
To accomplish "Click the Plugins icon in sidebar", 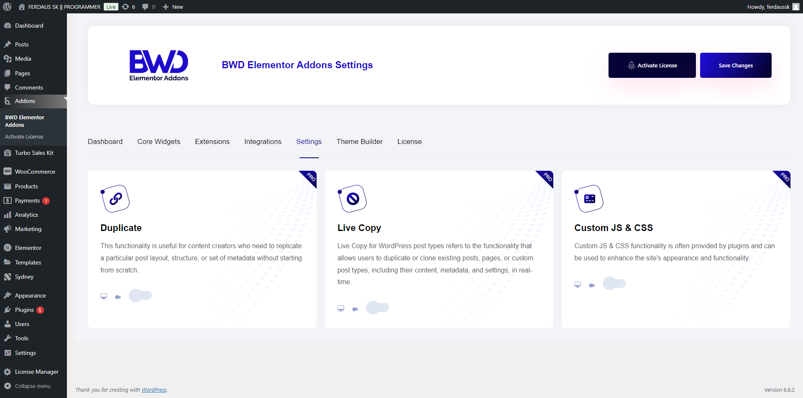I will (8, 310).
